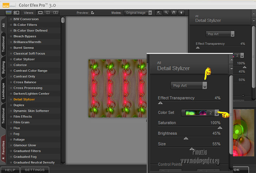
Task: Toggle favorite star for Burnt Sienna
Action: coord(11,48)
